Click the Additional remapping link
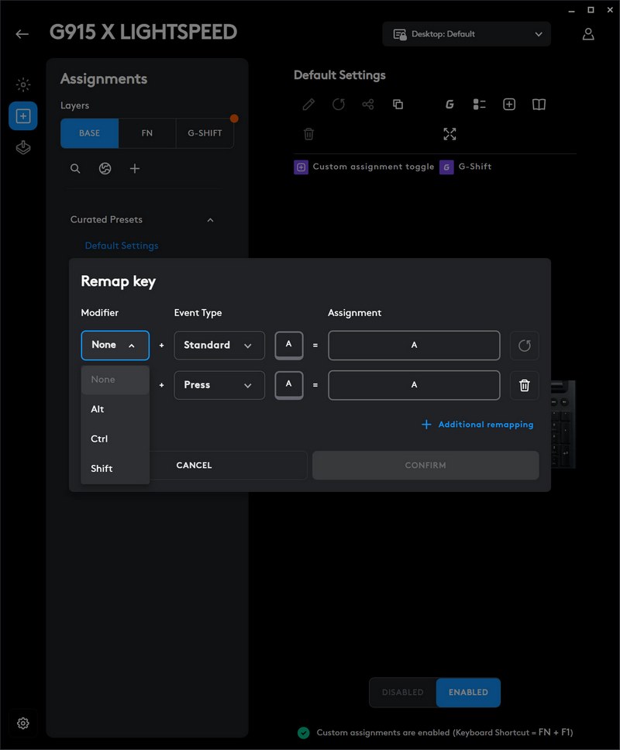Screen dimensions: 620x750 [x=477, y=425]
